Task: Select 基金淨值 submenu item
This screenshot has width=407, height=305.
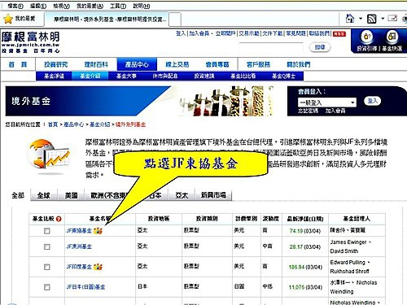Action: (x=54, y=76)
